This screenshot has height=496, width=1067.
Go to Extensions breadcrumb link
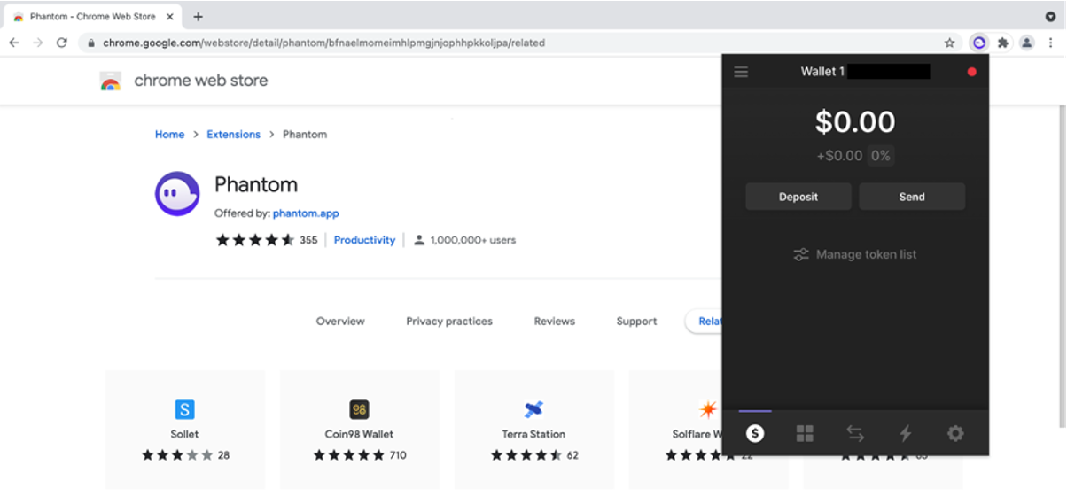click(x=233, y=135)
